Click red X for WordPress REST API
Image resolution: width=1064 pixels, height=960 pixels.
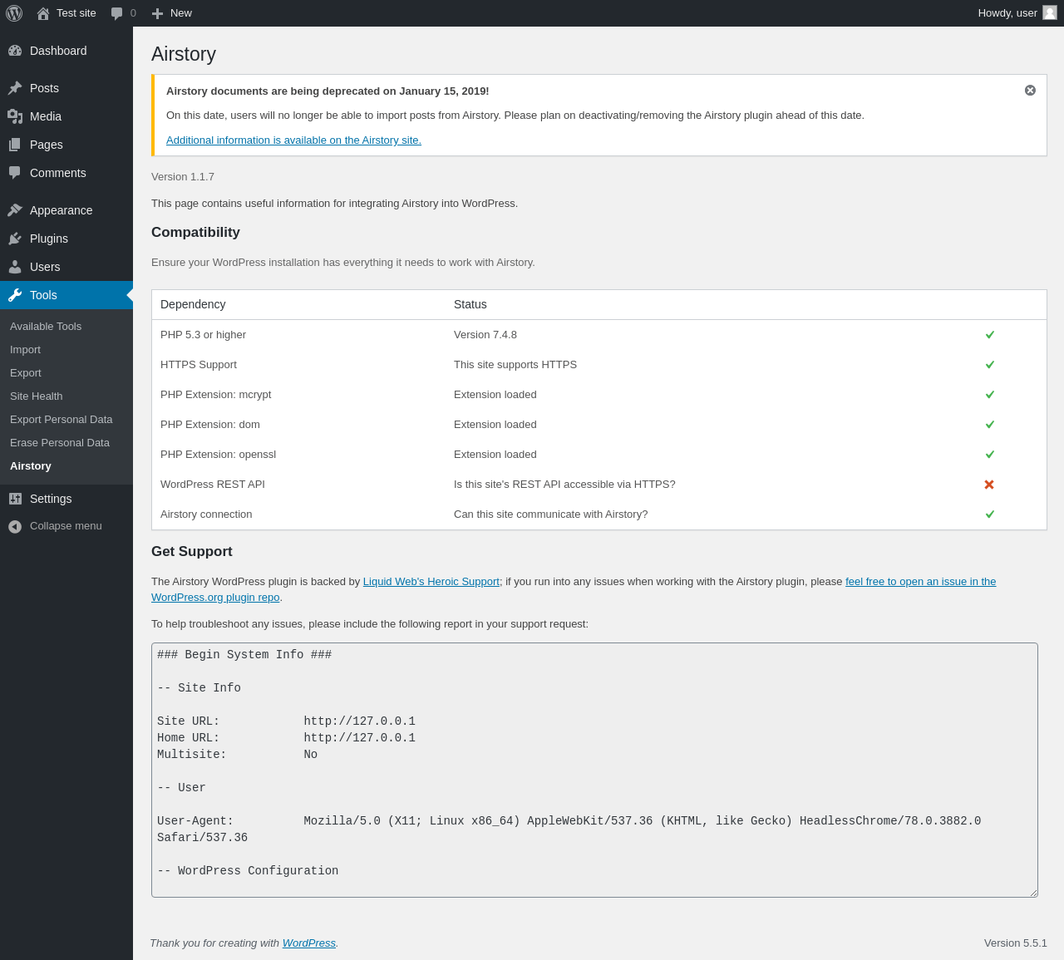tap(989, 485)
